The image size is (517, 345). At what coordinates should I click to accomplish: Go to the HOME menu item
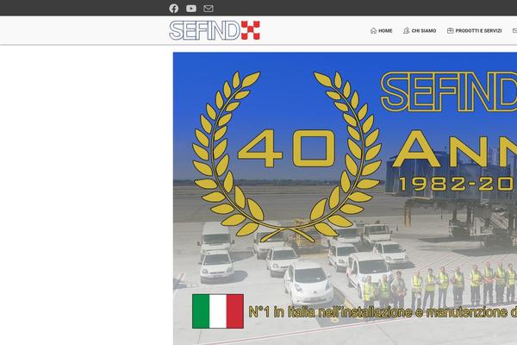[x=381, y=31]
